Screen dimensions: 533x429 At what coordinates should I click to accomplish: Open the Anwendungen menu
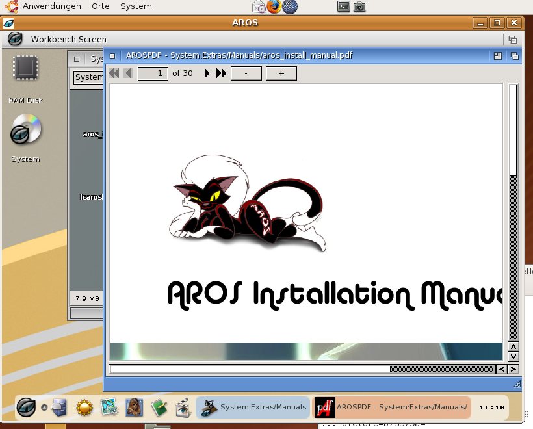pos(52,6)
